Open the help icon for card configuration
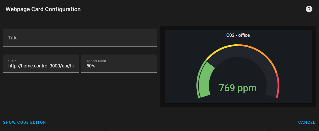The height and width of the screenshot is (131, 319). pos(309,9)
